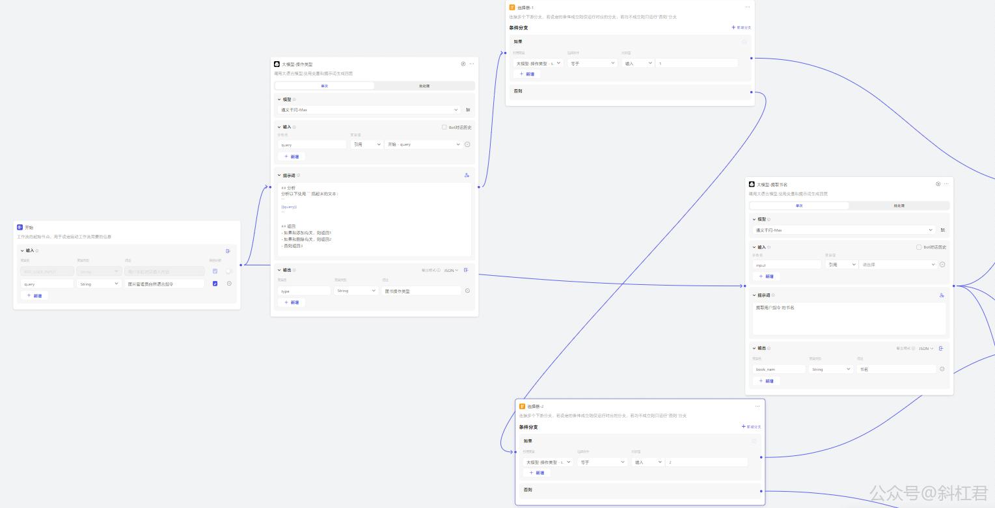The height and width of the screenshot is (508, 995).
Task: Click the import icon beside JSON in 大模型-提取书名 输出
Action: 941,348
